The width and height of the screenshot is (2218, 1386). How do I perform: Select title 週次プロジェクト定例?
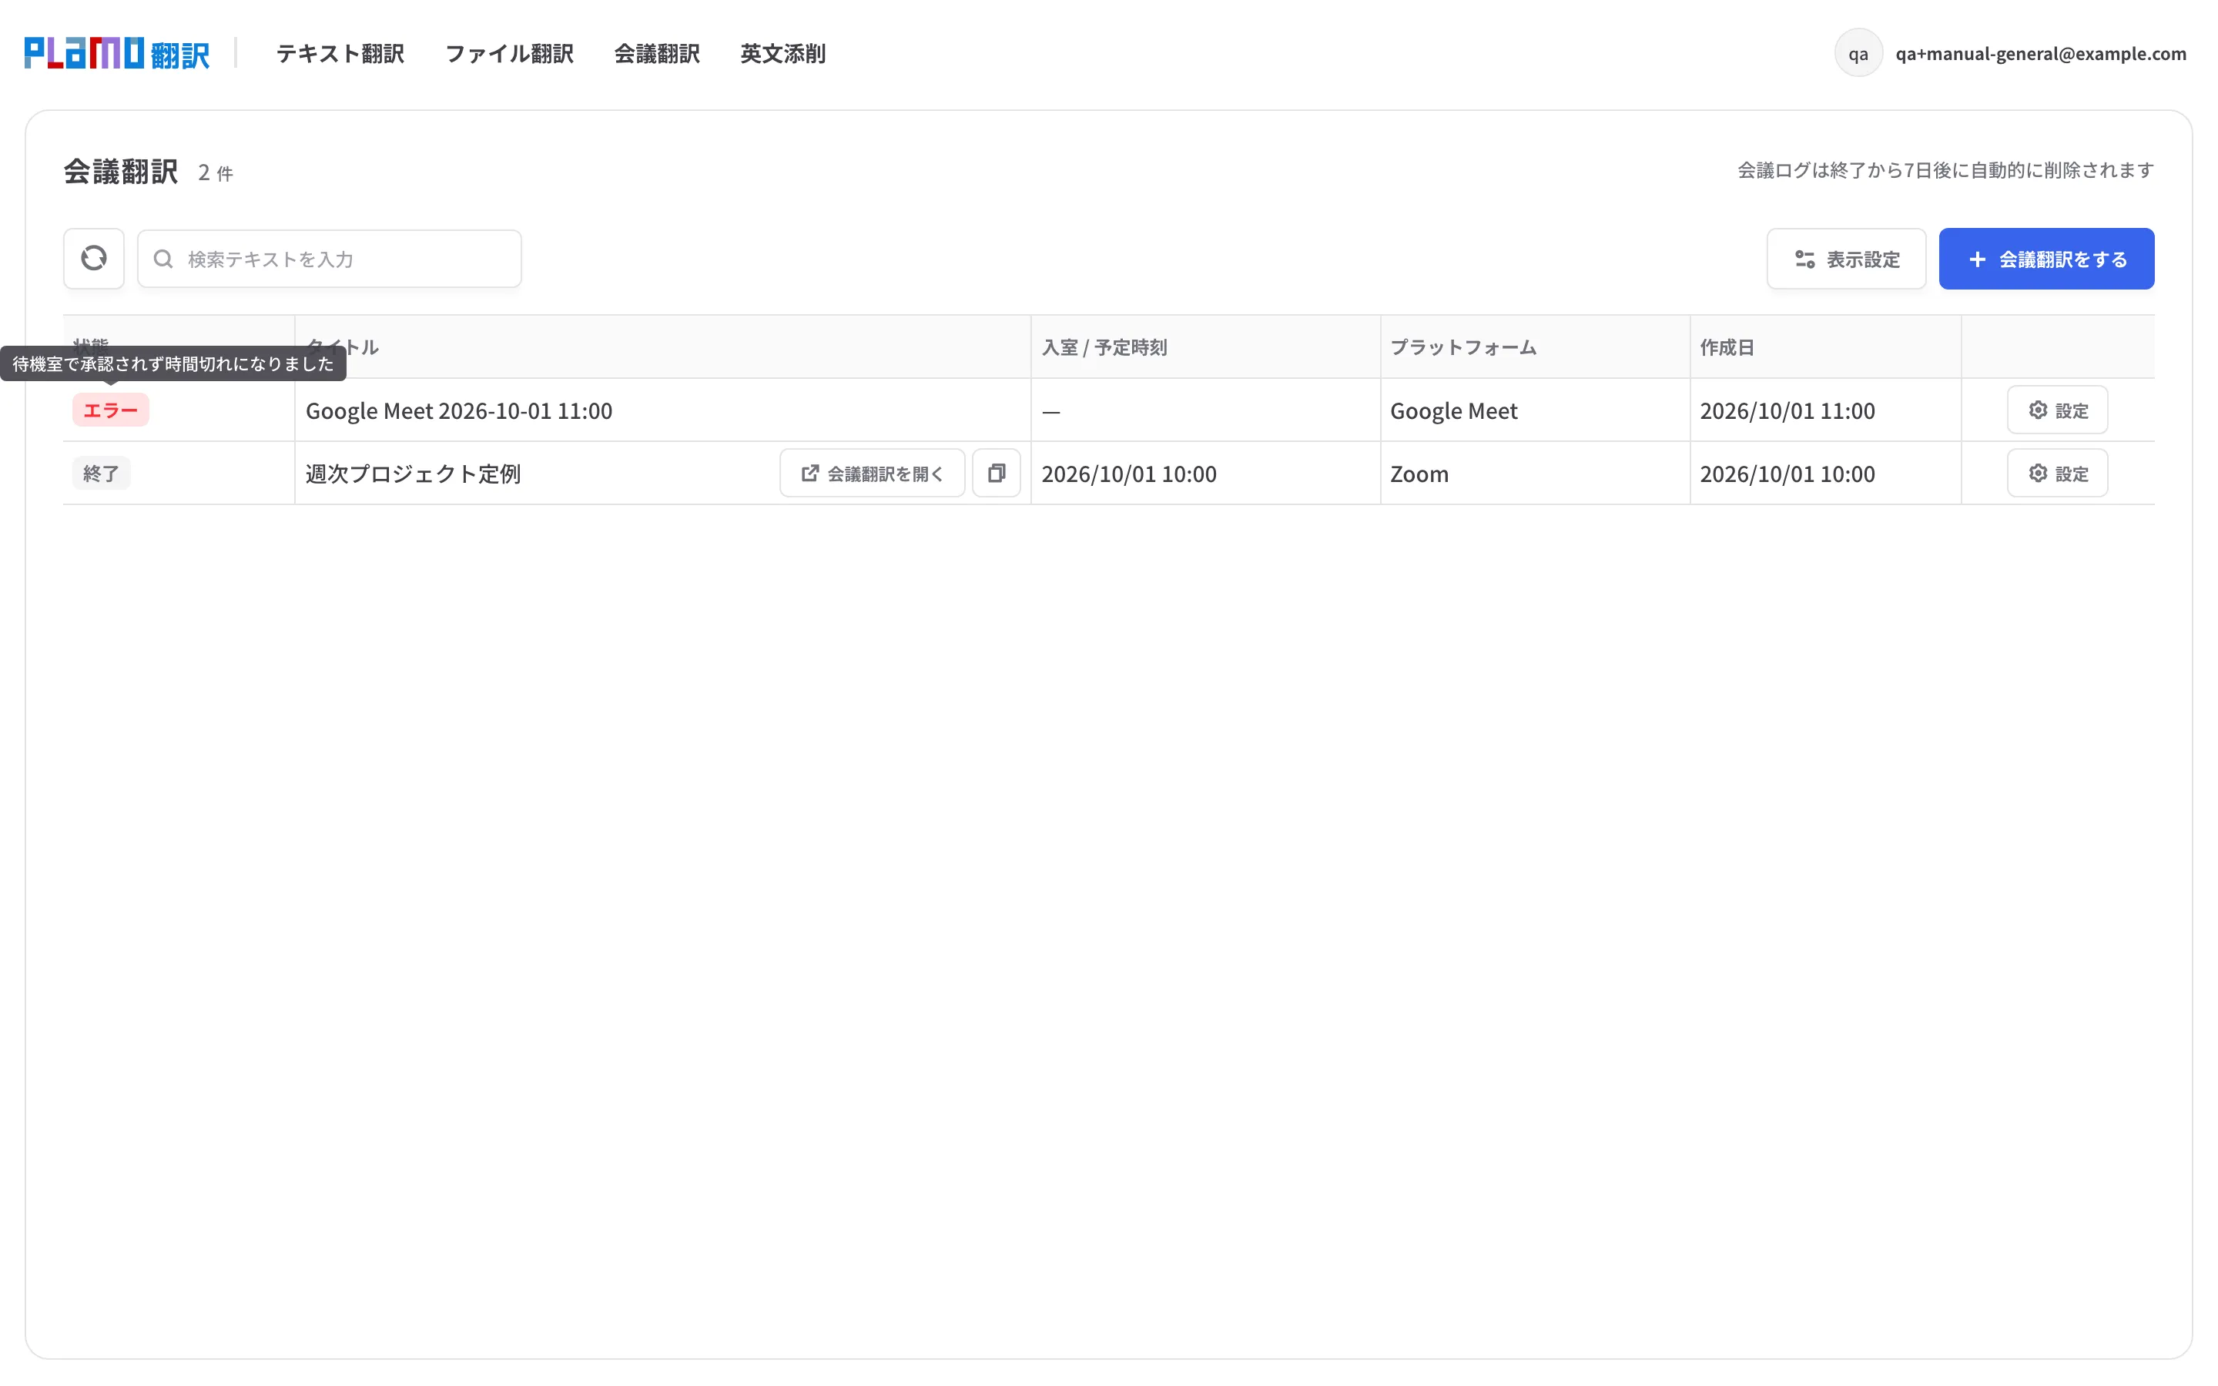pos(413,474)
